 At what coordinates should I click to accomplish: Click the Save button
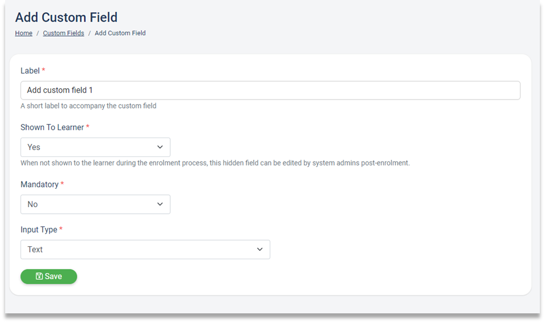click(x=49, y=276)
